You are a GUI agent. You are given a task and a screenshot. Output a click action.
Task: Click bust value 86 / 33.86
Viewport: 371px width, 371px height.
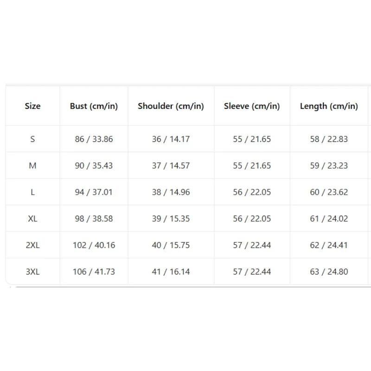point(94,139)
